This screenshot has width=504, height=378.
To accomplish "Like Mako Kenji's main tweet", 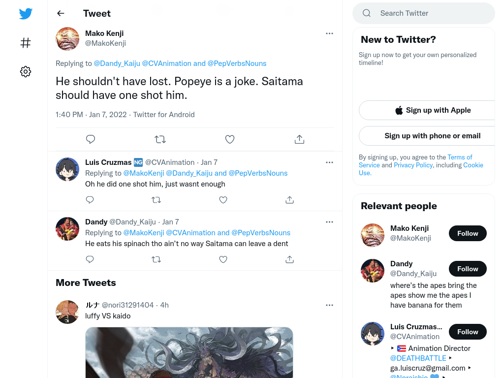I will 229,139.
